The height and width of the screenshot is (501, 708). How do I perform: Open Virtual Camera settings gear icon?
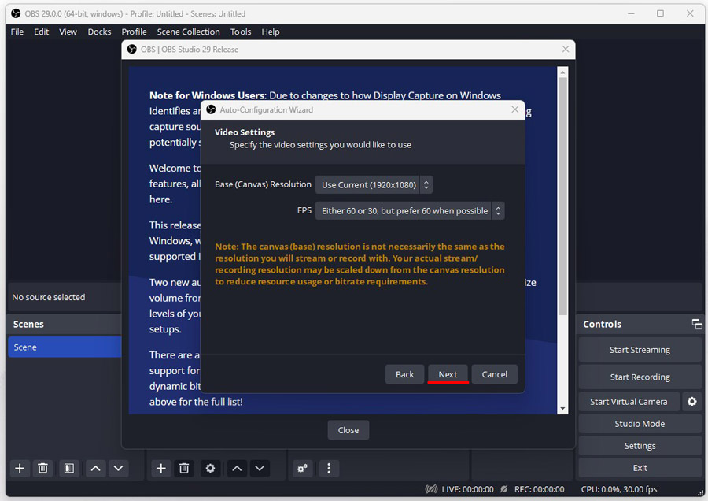(691, 402)
